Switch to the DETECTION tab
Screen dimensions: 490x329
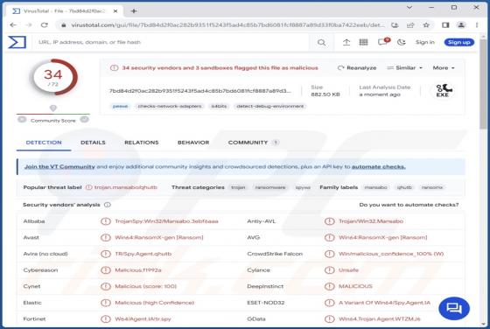(x=44, y=143)
